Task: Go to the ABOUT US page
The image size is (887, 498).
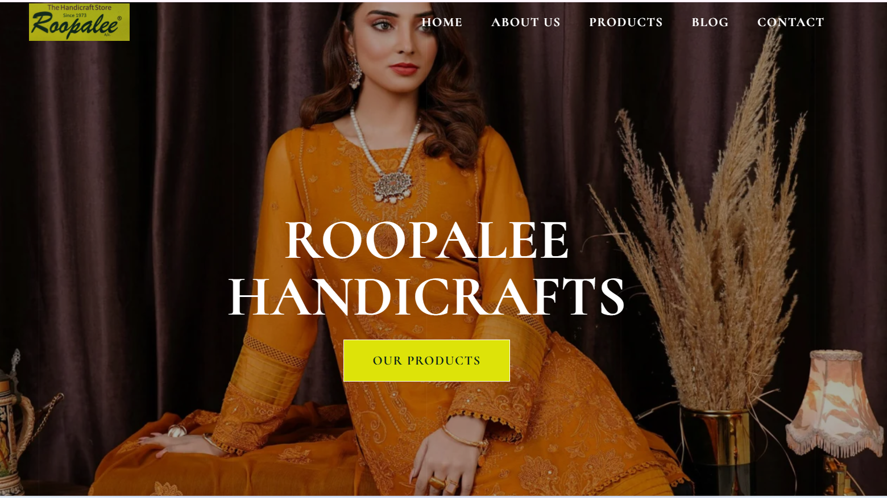Action: coord(525,22)
